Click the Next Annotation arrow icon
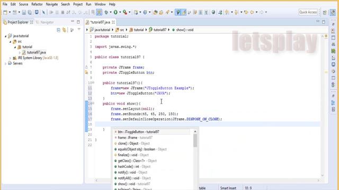The width and height of the screenshot is (339, 190). [227, 12]
